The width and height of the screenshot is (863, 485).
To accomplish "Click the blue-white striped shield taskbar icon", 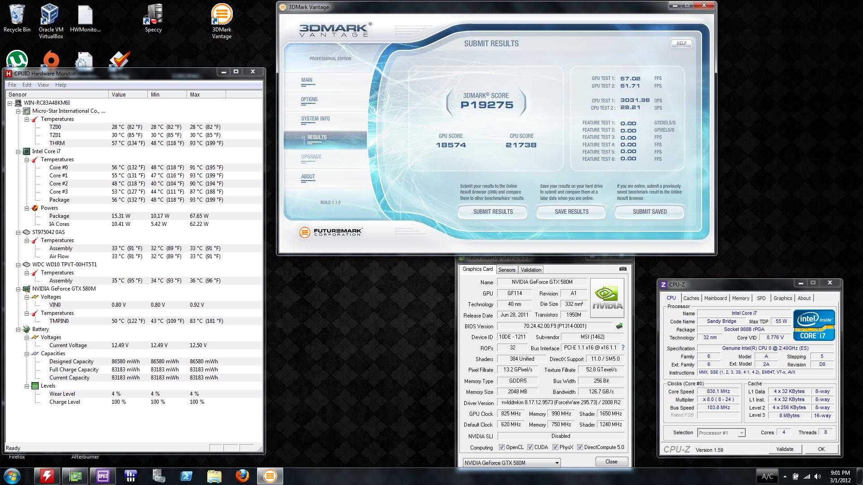I will coord(131,476).
